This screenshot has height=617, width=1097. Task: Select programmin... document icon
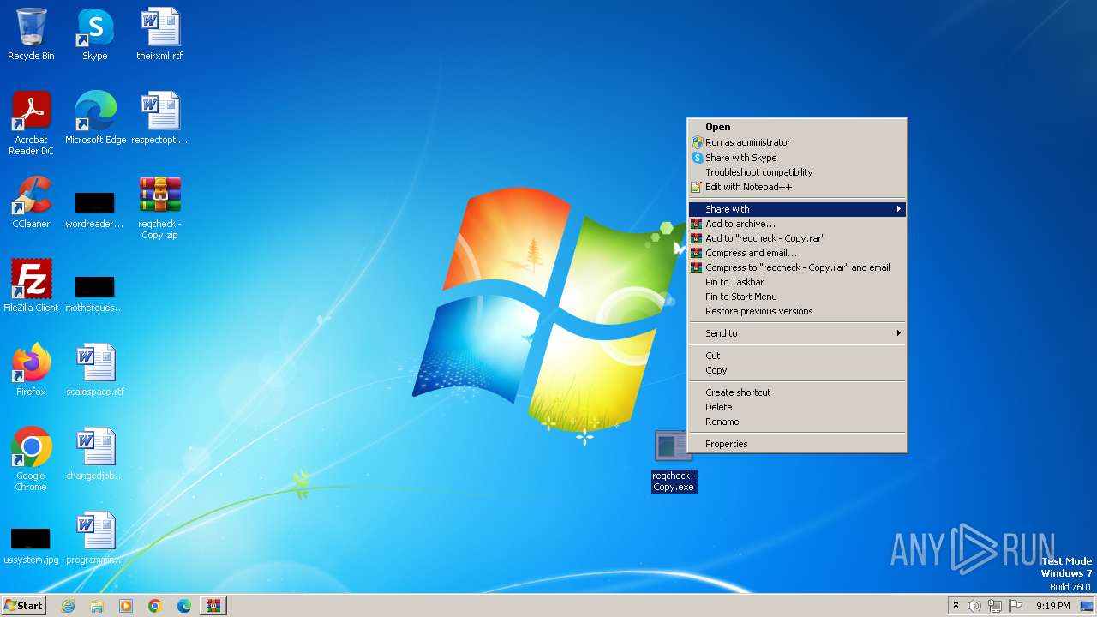pyautogui.click(x=95, y=538)
